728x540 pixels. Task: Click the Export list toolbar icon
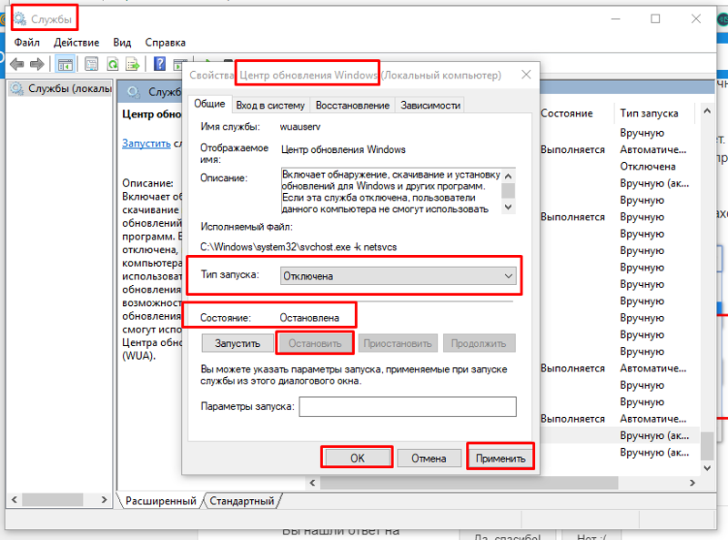tap(133, 64)
